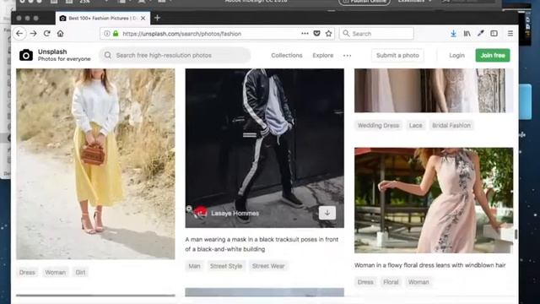Open the Unsplash more options ellipsis
This screenshot has width=540, height=304.
[347, 56]
